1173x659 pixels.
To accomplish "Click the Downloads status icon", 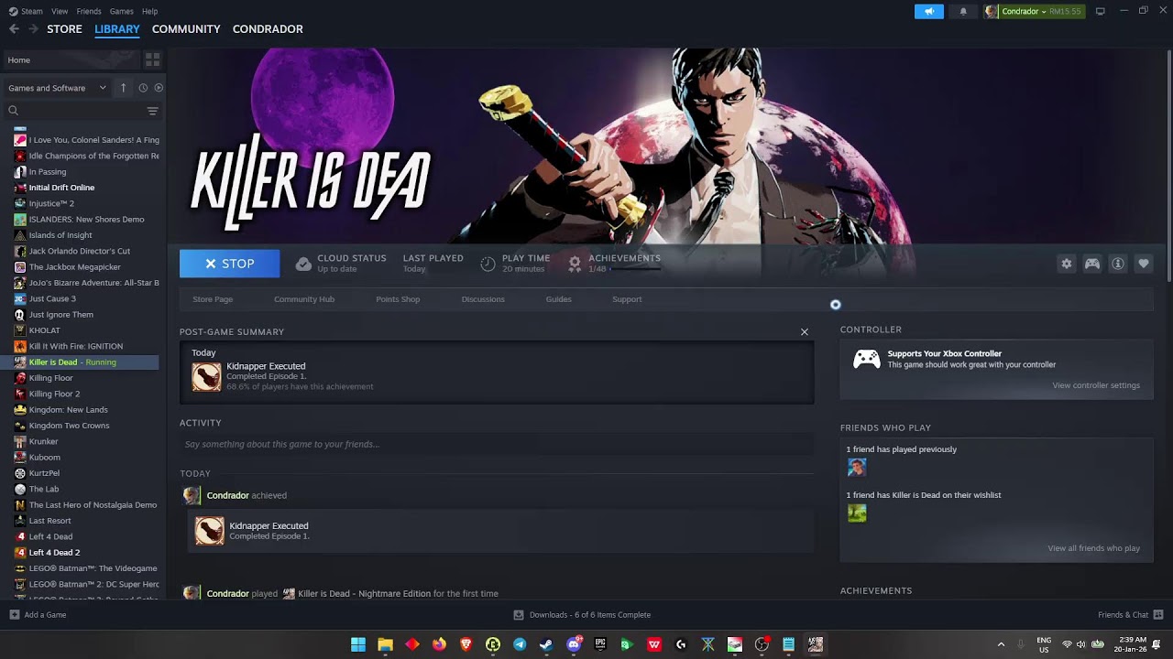I will pos(519,615).
